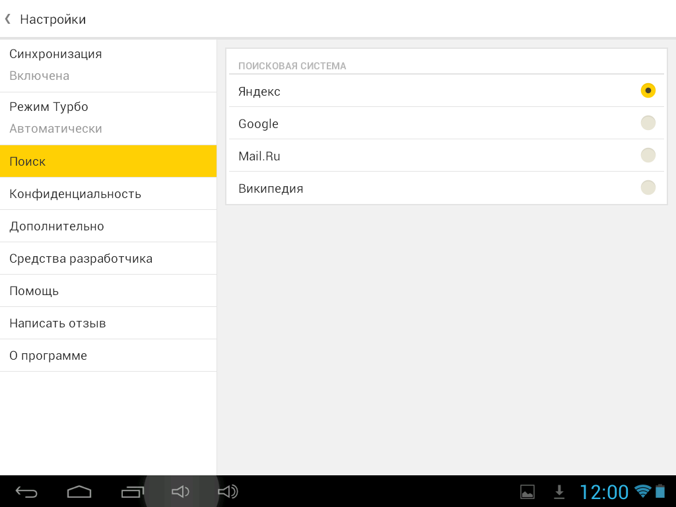The height and width of the screenshot is (507, 676).
Task: Open Средства разработчика section
Action: (108, 258)
